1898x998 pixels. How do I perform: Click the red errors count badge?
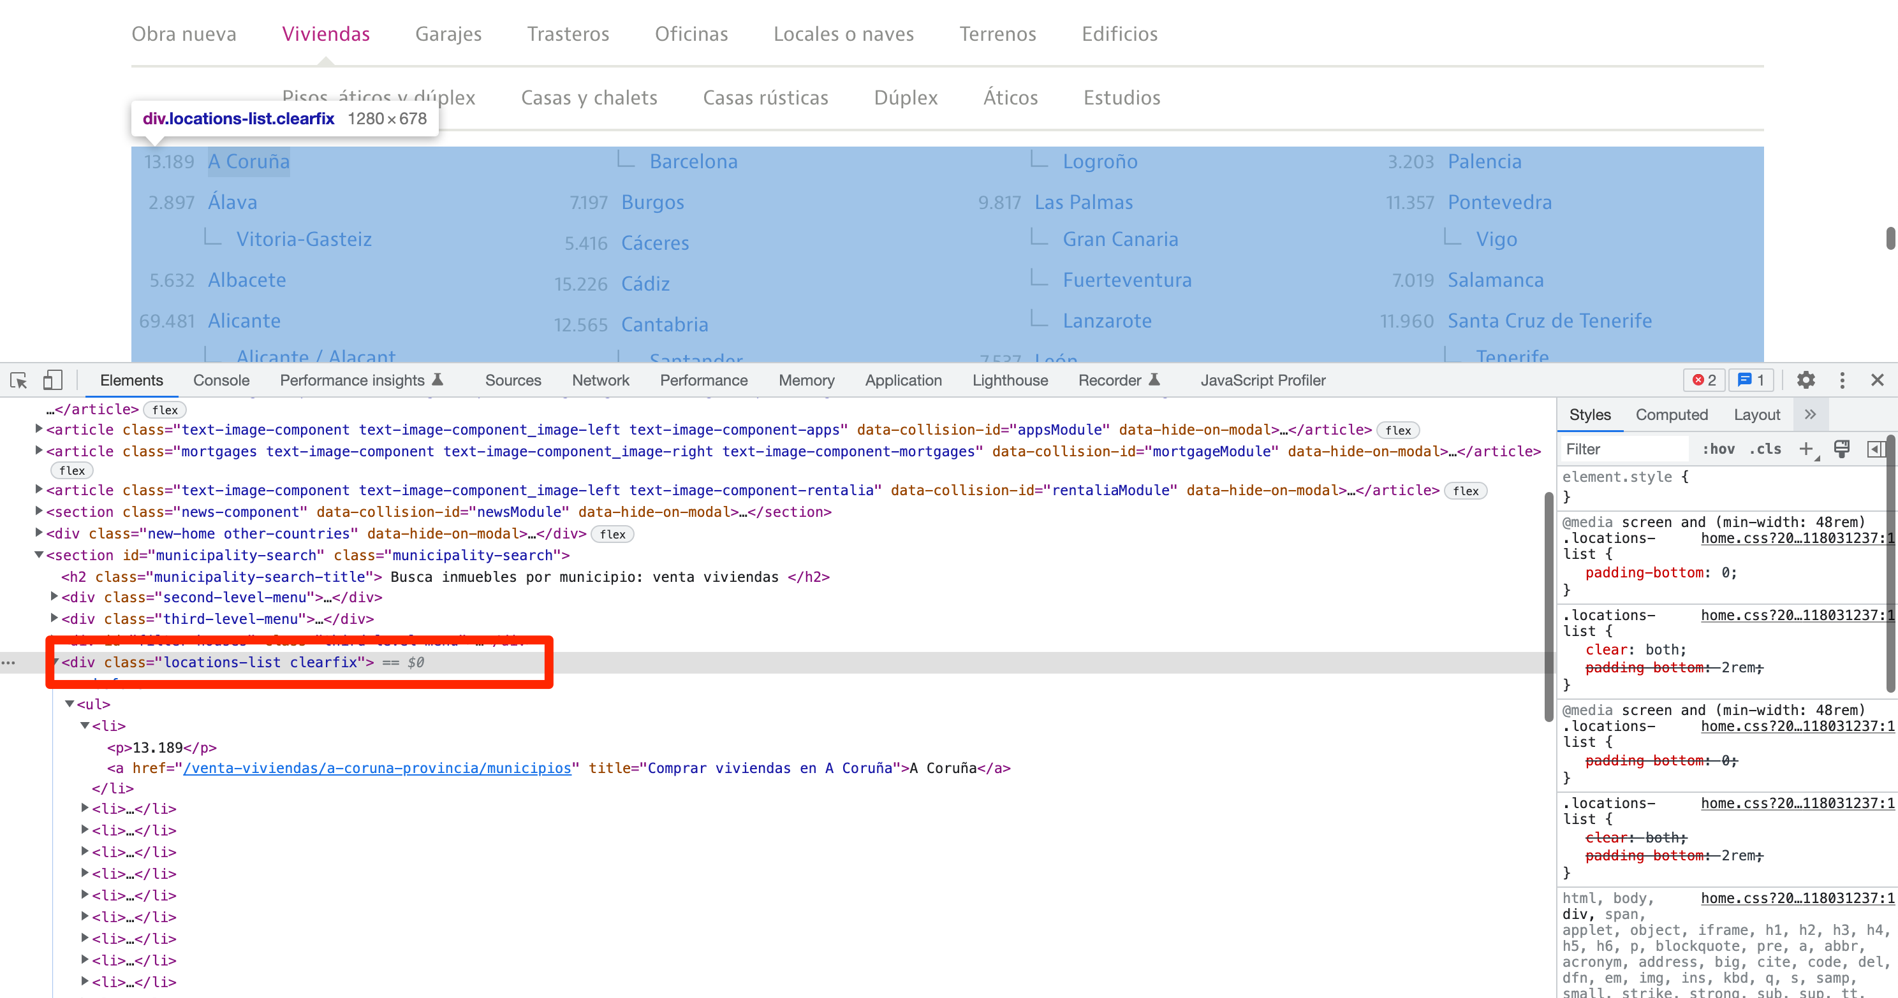tap(1704, 380)
